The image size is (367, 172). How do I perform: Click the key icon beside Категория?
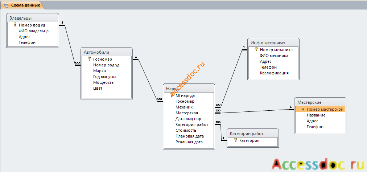click(235, 140)
